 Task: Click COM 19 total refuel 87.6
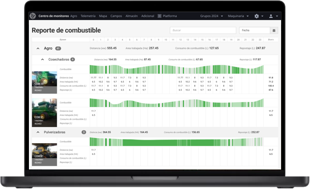click(x=271, y=90)
